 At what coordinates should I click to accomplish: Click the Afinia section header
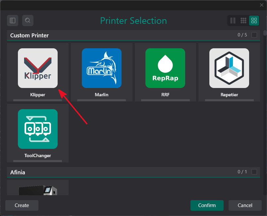point(133,172)
